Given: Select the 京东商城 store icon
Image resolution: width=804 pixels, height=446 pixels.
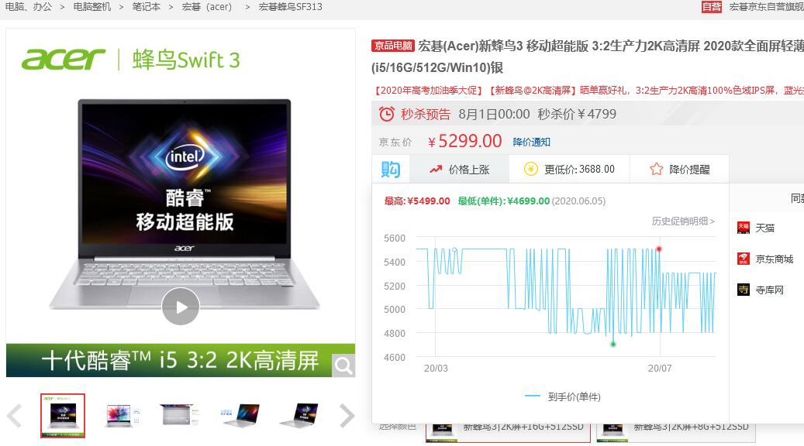Looking at the screenshot, I should (x=744, y=259).
